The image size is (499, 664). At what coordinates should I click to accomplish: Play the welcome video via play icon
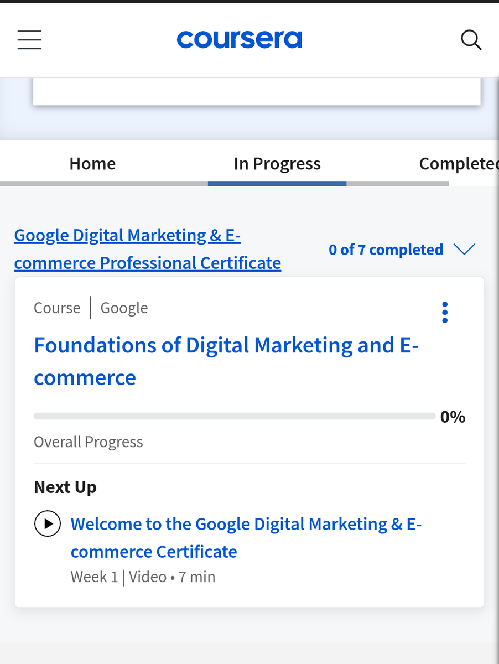coord(48,523)
